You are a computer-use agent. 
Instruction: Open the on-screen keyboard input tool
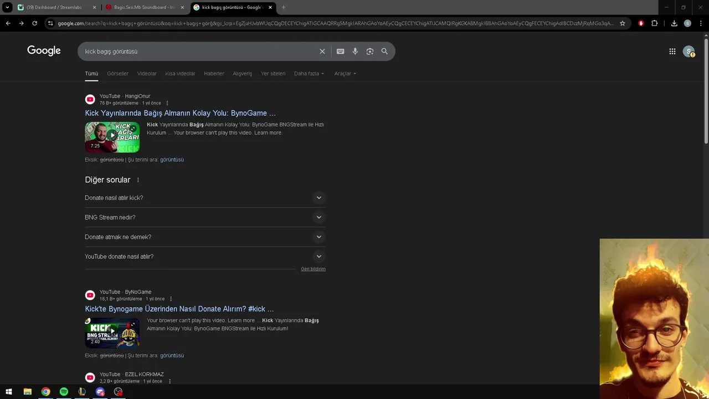[340, 52]
